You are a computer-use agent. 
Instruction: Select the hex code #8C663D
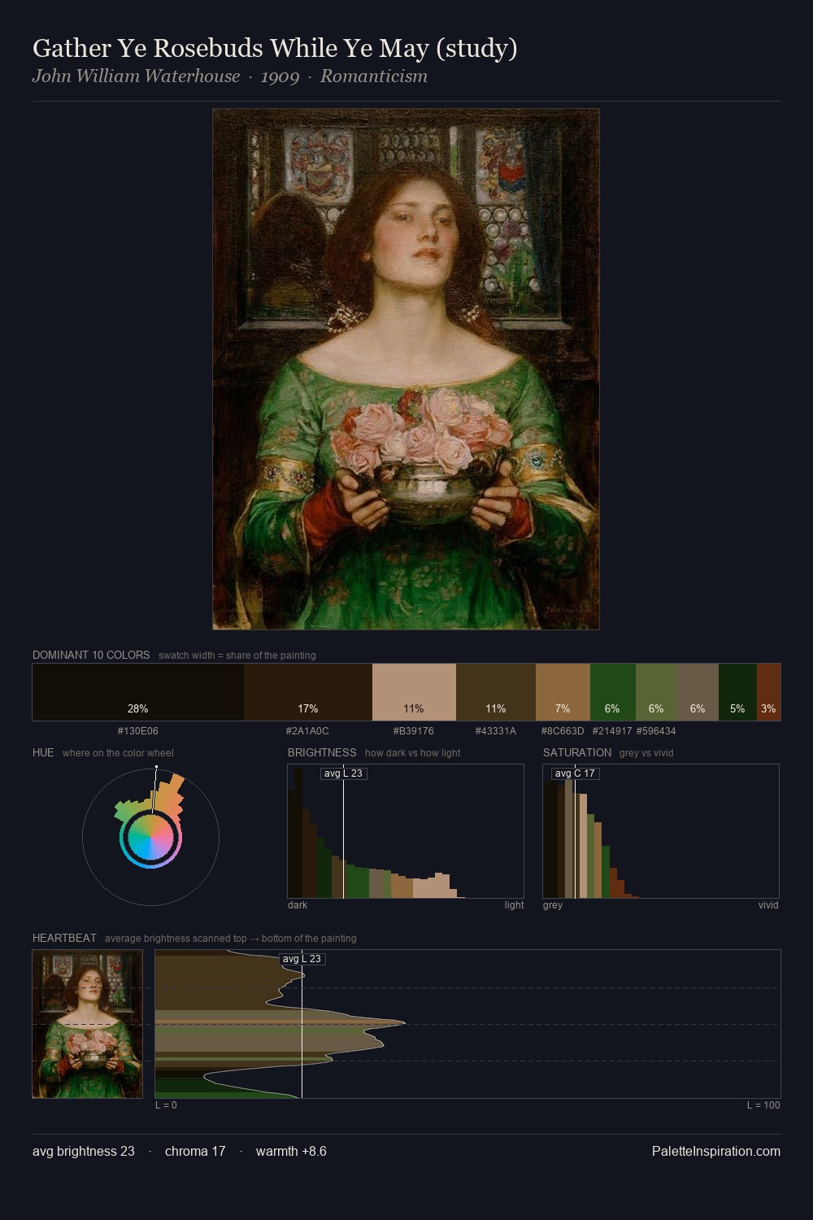pyautogui.click(x=563, y=731)
